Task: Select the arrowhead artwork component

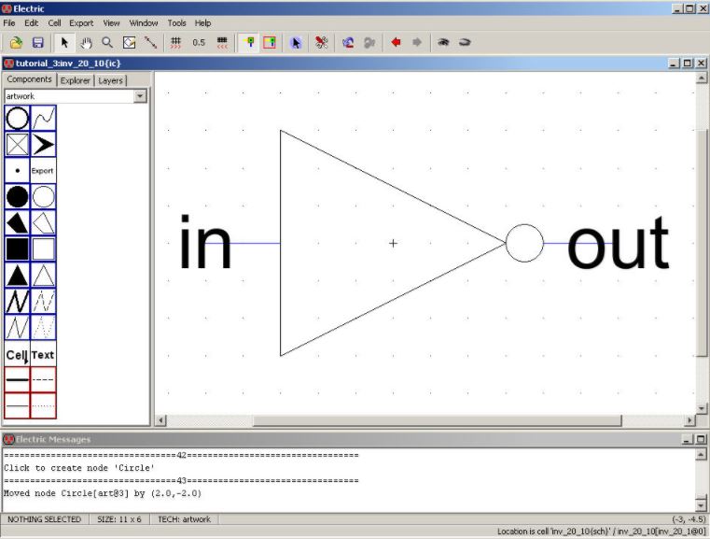Action: tap(43, 144)
